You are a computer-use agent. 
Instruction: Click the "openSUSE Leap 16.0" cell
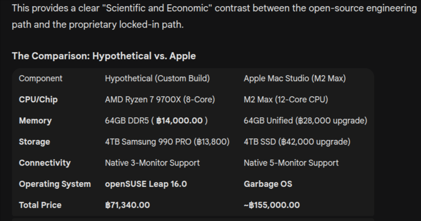point(146,184)
